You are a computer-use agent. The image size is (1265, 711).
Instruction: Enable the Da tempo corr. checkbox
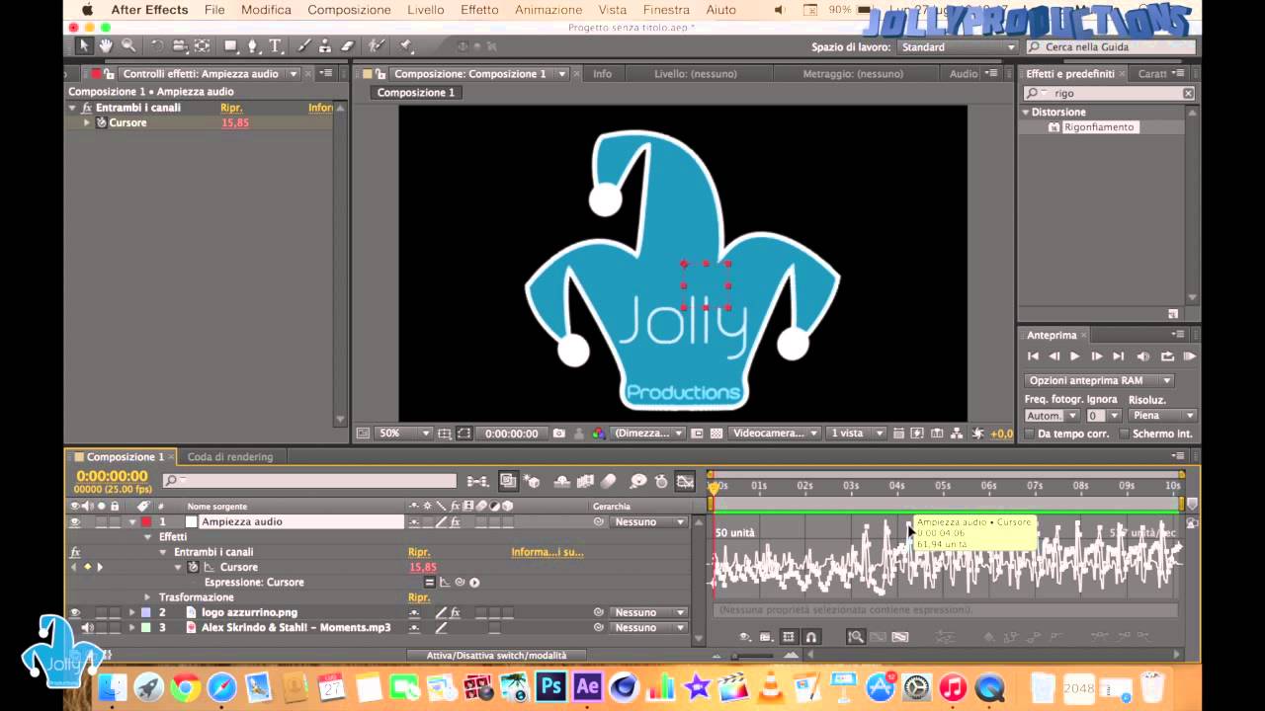(1030, 434)
